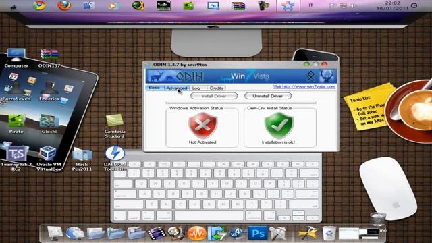The height and width of the screenshot is (243, 432).
Task: Click the video camera icon in the top bar
Action: 263,6
